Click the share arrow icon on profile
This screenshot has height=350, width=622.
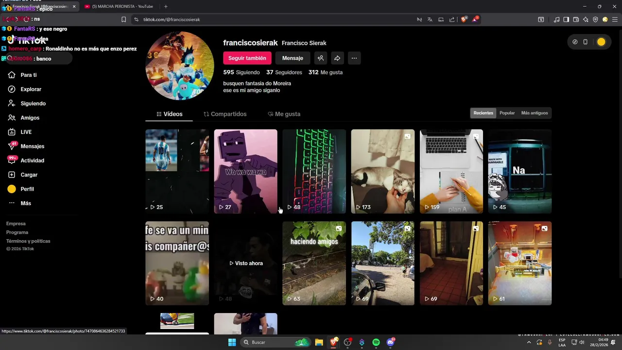tap(337, 58)
